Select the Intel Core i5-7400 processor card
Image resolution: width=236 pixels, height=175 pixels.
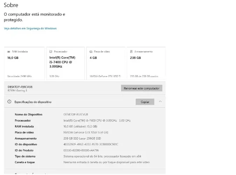click(x=66, y=63)
